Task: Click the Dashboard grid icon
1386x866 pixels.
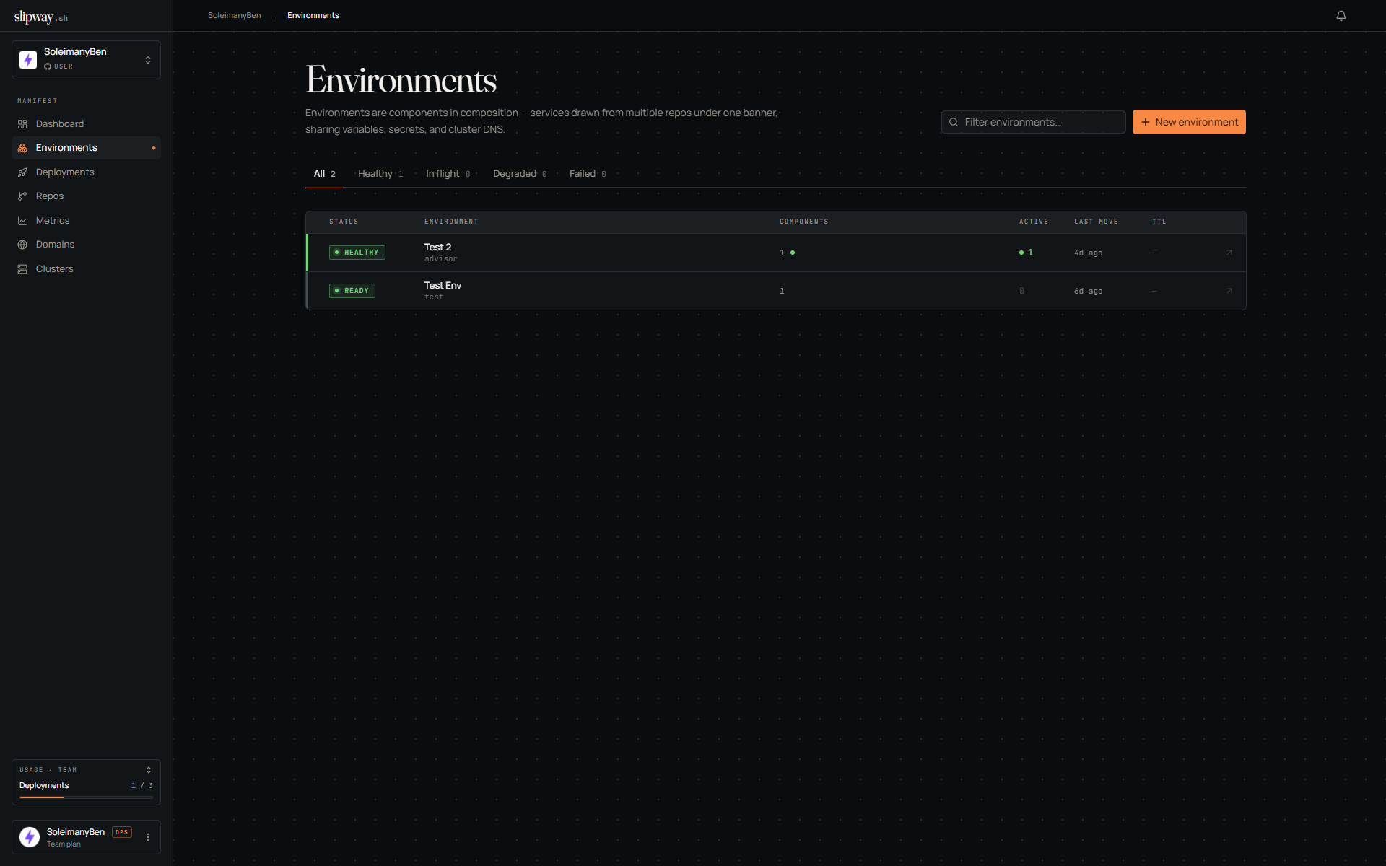Action: (x=22, y=124)
